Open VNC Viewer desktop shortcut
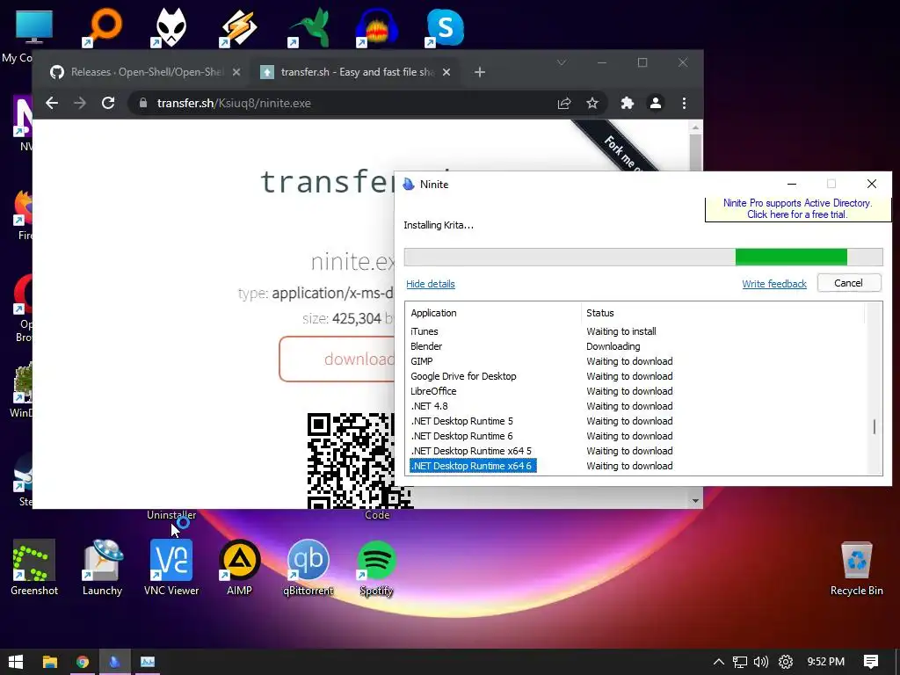The height and width of the screenshot is (675, 900). [171, 567]
